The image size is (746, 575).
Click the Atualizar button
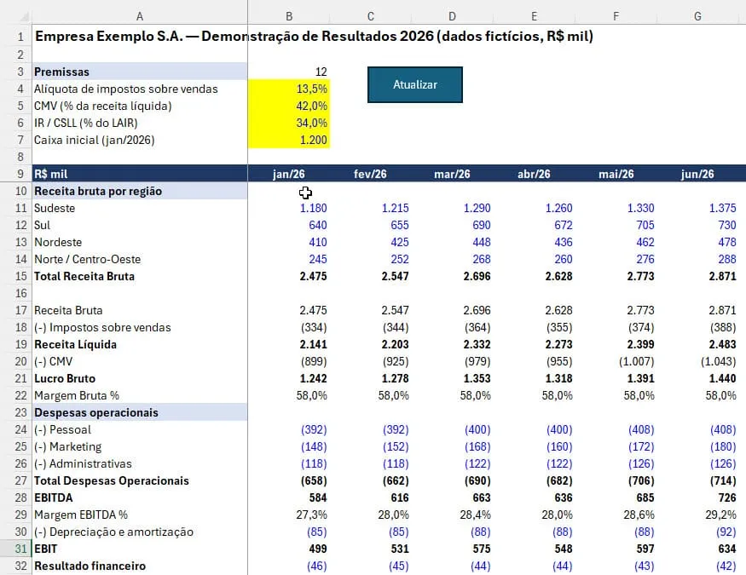(x=415, y=84)
